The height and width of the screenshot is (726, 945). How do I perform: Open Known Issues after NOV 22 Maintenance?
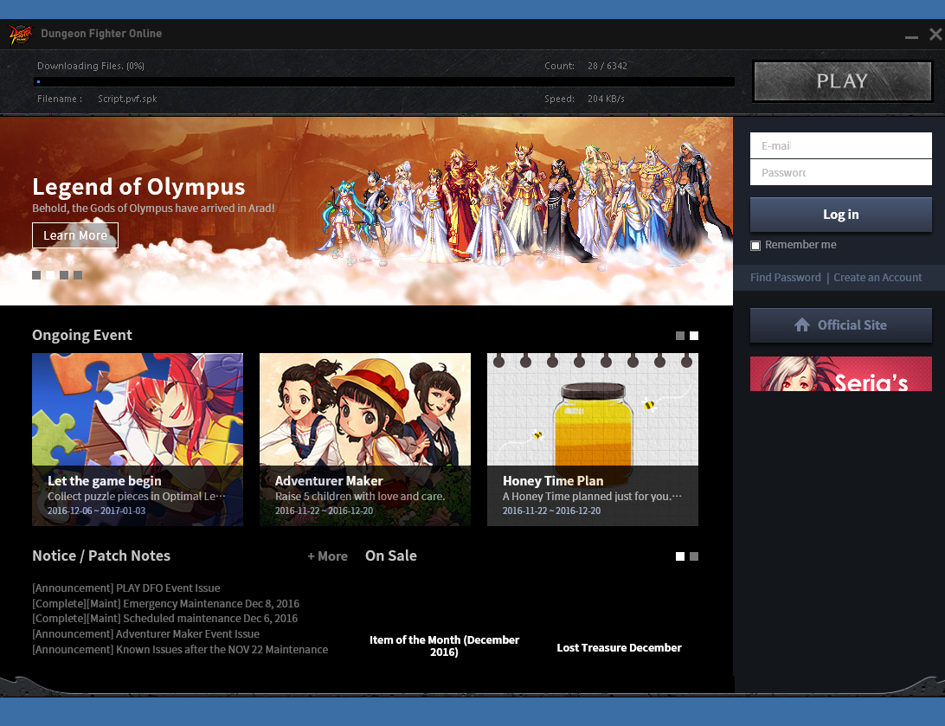pyautogui.click(x=180, y=650)
